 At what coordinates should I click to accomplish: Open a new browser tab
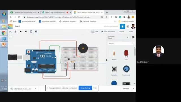[x=107, y=12]
